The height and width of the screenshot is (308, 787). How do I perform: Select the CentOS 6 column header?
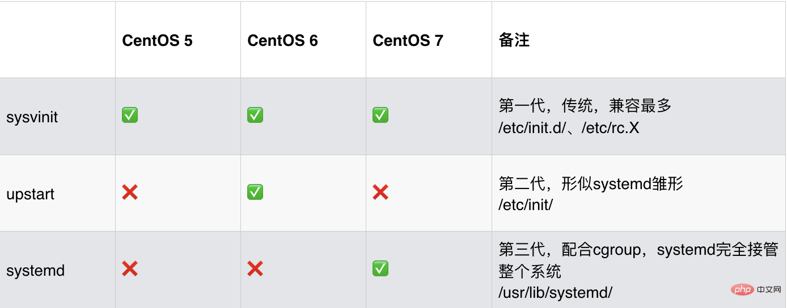(x=283, y=41)
